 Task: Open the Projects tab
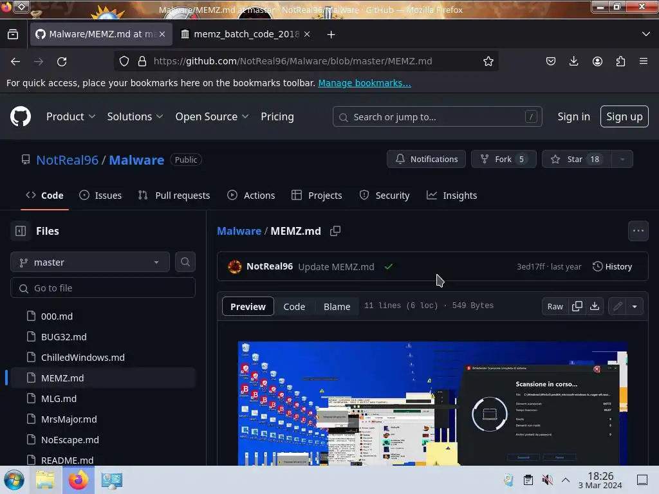click(317, 196)
